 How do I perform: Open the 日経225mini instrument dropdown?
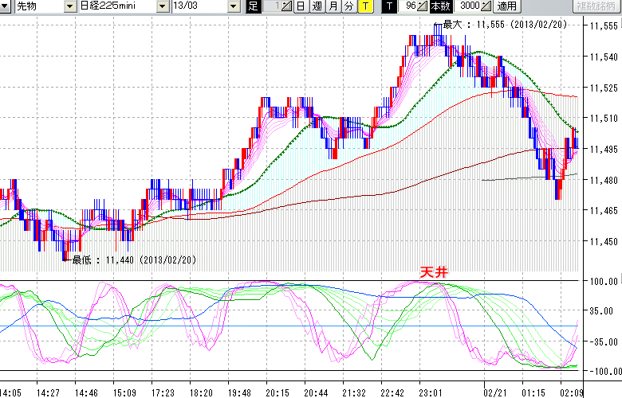pos(163,6)
